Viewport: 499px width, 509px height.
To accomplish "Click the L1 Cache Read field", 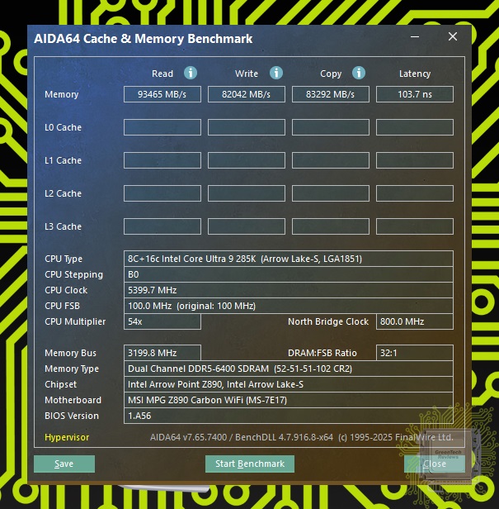I will (x=162, y=160).
